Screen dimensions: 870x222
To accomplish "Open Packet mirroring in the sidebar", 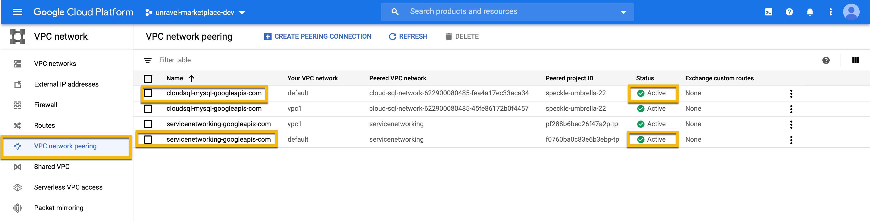I will (x=59, y=208).
